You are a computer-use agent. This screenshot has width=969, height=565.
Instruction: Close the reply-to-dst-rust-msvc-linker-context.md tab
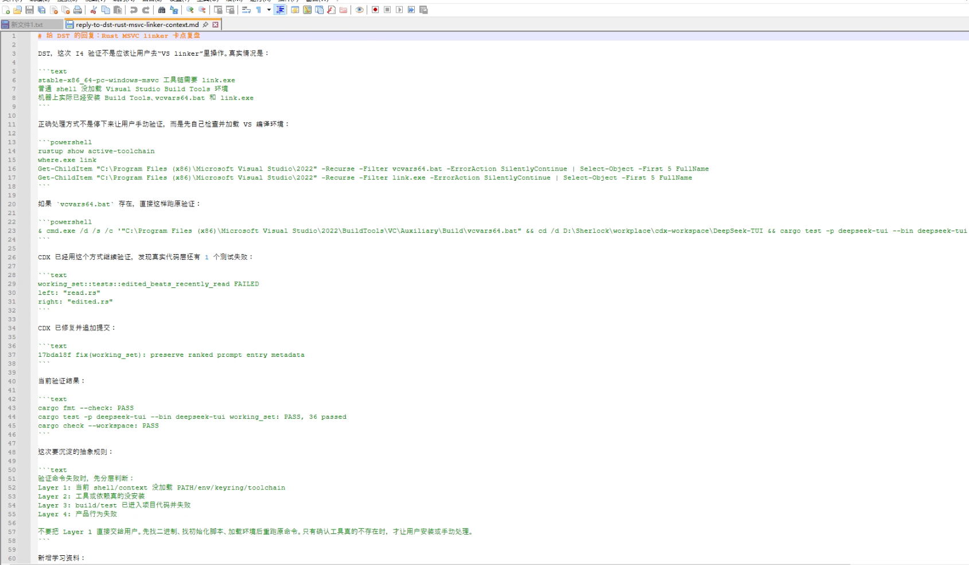pyautogui.click(x=216, y=25)
